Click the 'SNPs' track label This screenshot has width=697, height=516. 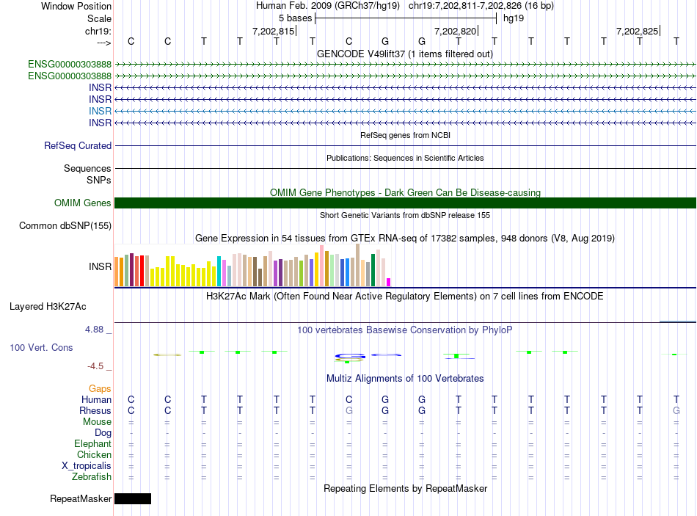(99, 180)
